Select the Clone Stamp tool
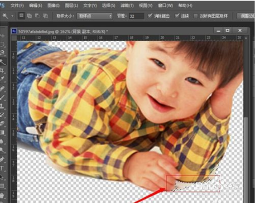Screen dimensions: 255x203 (x=2, y=106)
